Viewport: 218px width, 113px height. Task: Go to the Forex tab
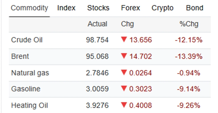(x=131, y=8)
